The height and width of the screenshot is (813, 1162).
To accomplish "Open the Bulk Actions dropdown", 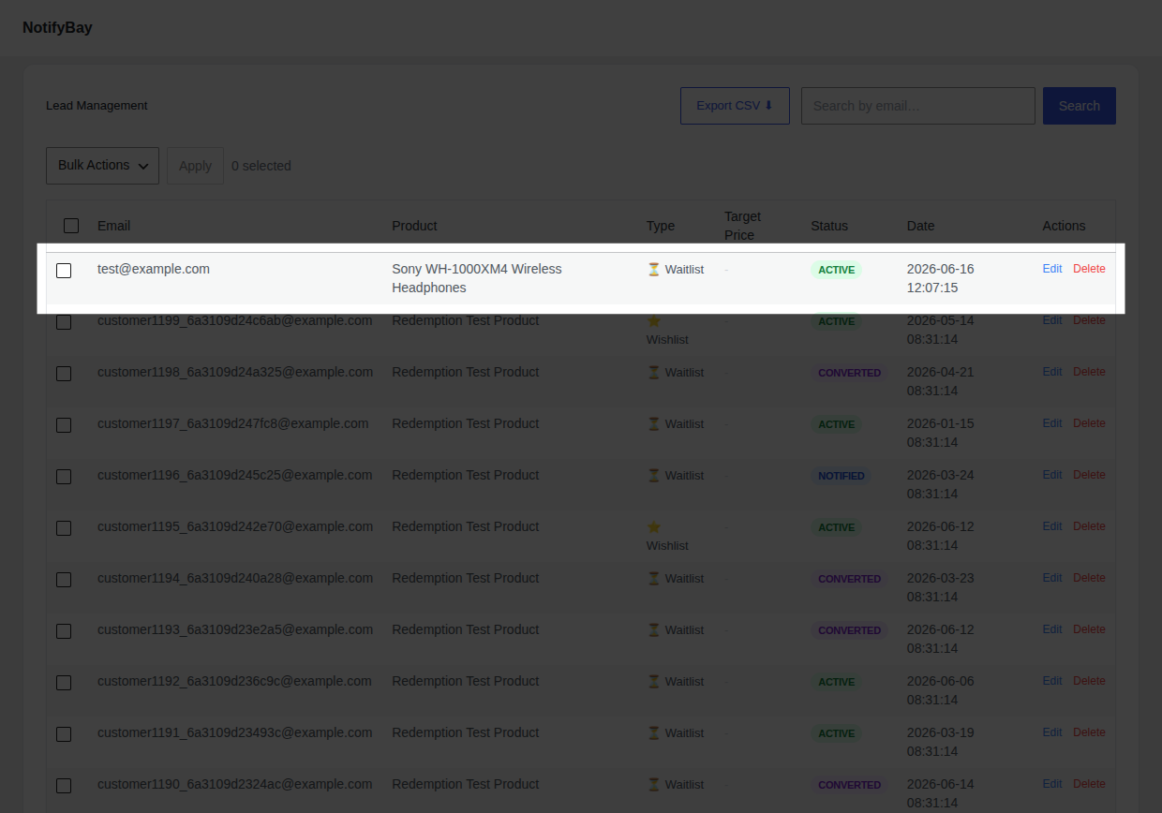I will [102, 166].
